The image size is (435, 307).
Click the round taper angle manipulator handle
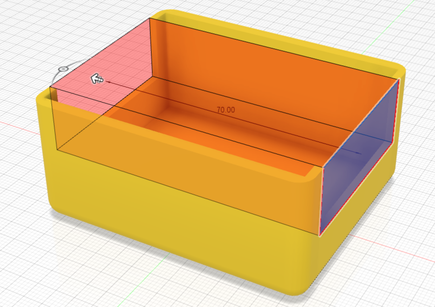point(63,69)
